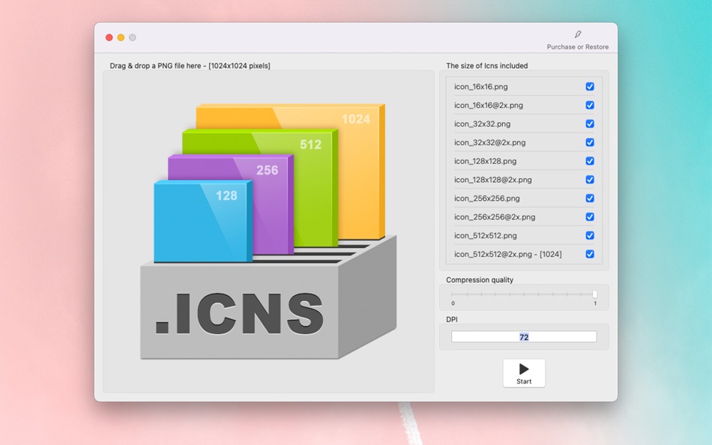712x445 pixels.
Task: Uncheck icon_512x512@2x.png - [1024] checkbox
Action: [590, 254]
